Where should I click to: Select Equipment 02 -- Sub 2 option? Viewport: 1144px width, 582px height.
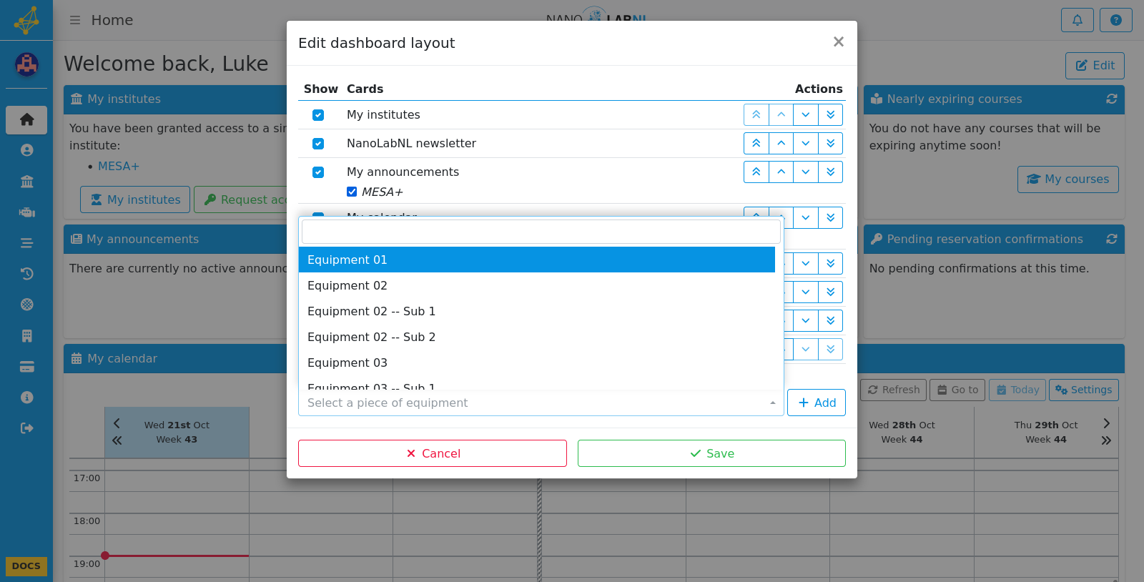[537, 337]
